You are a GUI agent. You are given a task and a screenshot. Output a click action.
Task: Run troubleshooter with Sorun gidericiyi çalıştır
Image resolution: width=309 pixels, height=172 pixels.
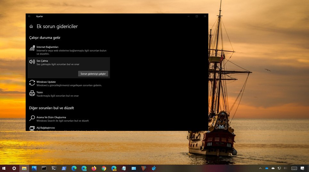pos(93,74)
